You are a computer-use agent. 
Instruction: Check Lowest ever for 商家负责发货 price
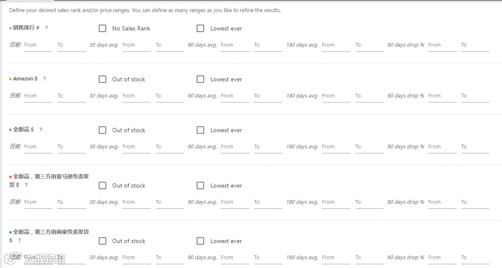pos(200,241)
